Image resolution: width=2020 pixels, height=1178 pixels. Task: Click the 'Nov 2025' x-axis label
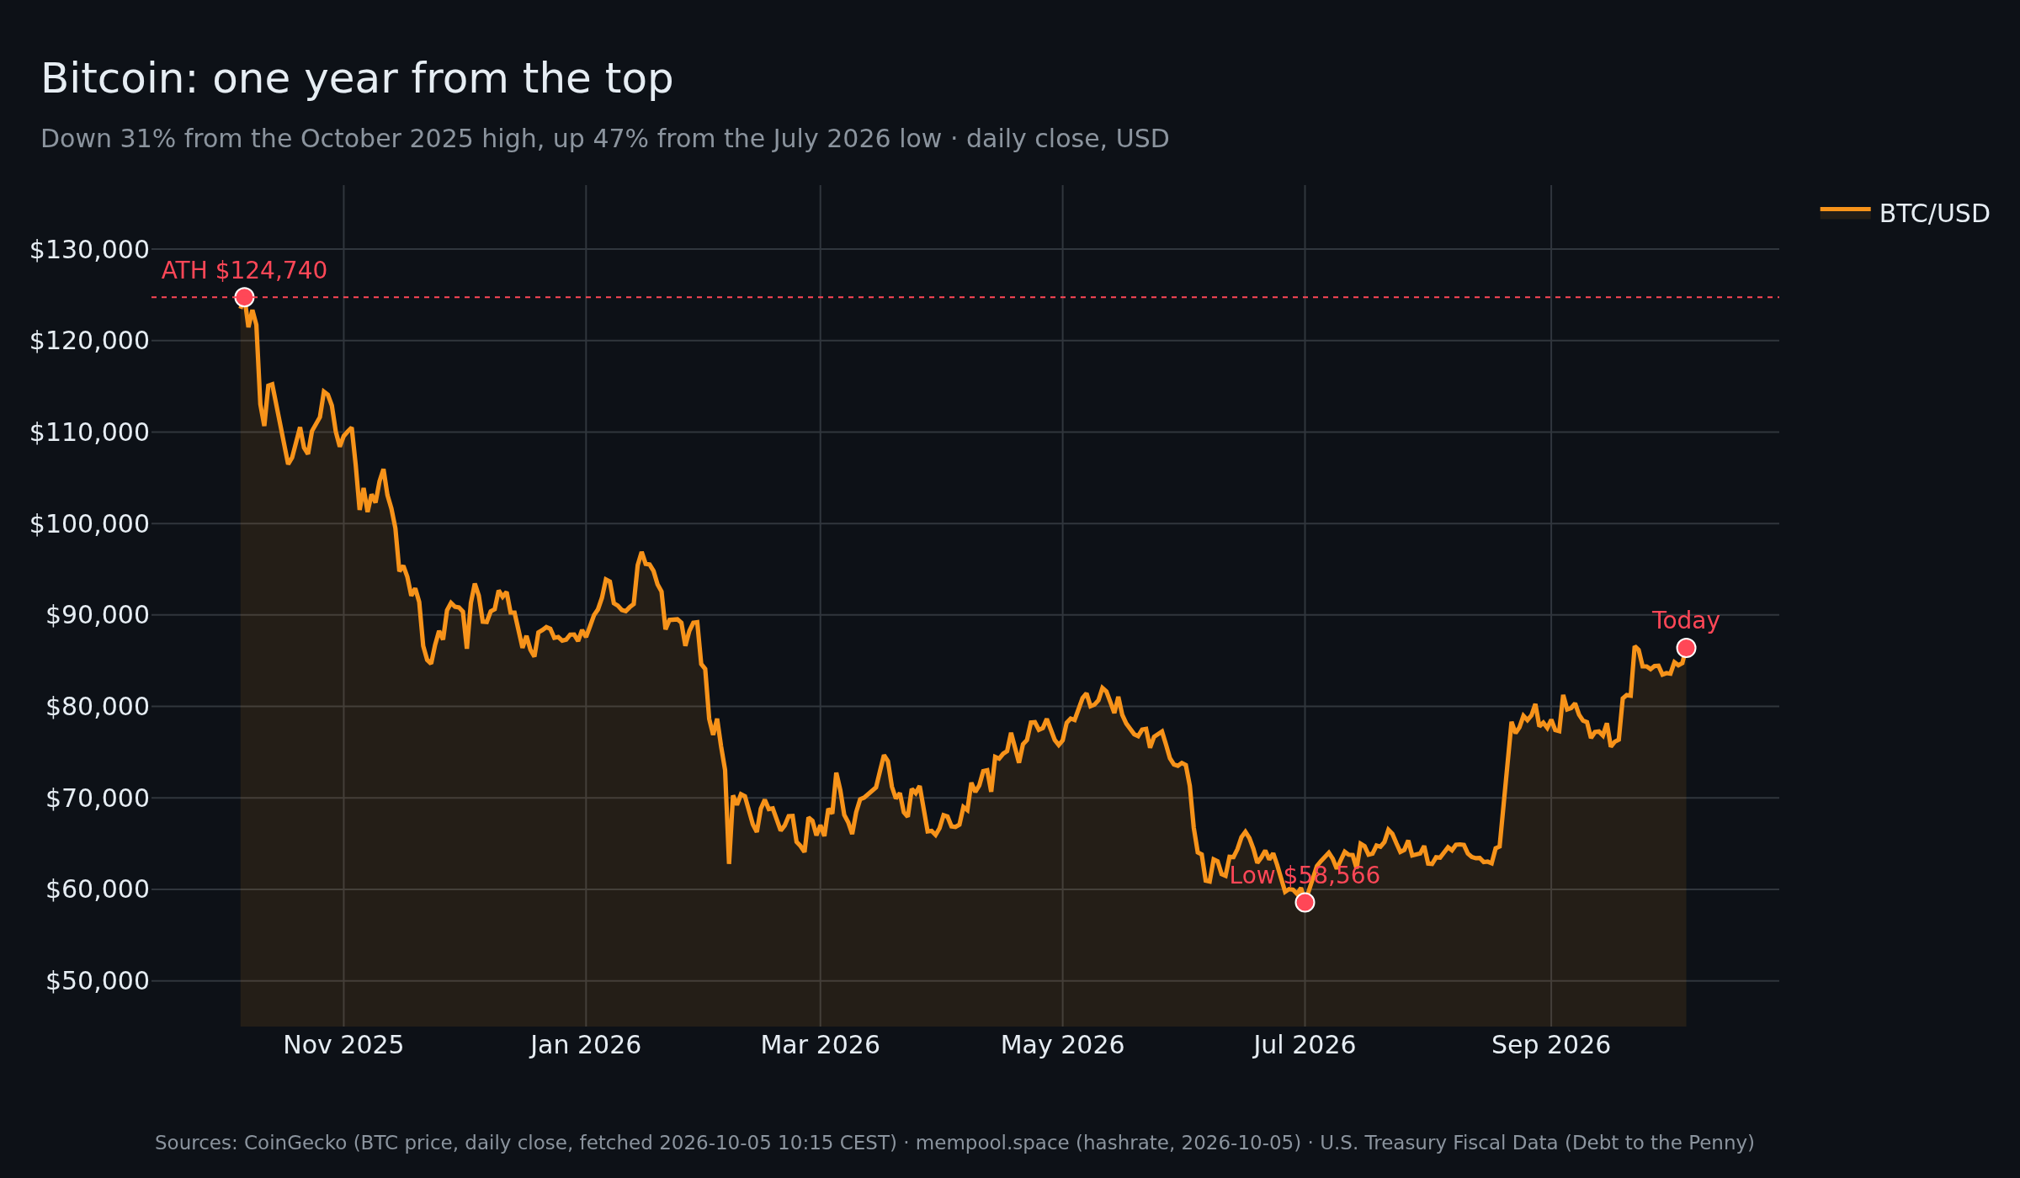pyautogui.click(x=343, y=1045)
